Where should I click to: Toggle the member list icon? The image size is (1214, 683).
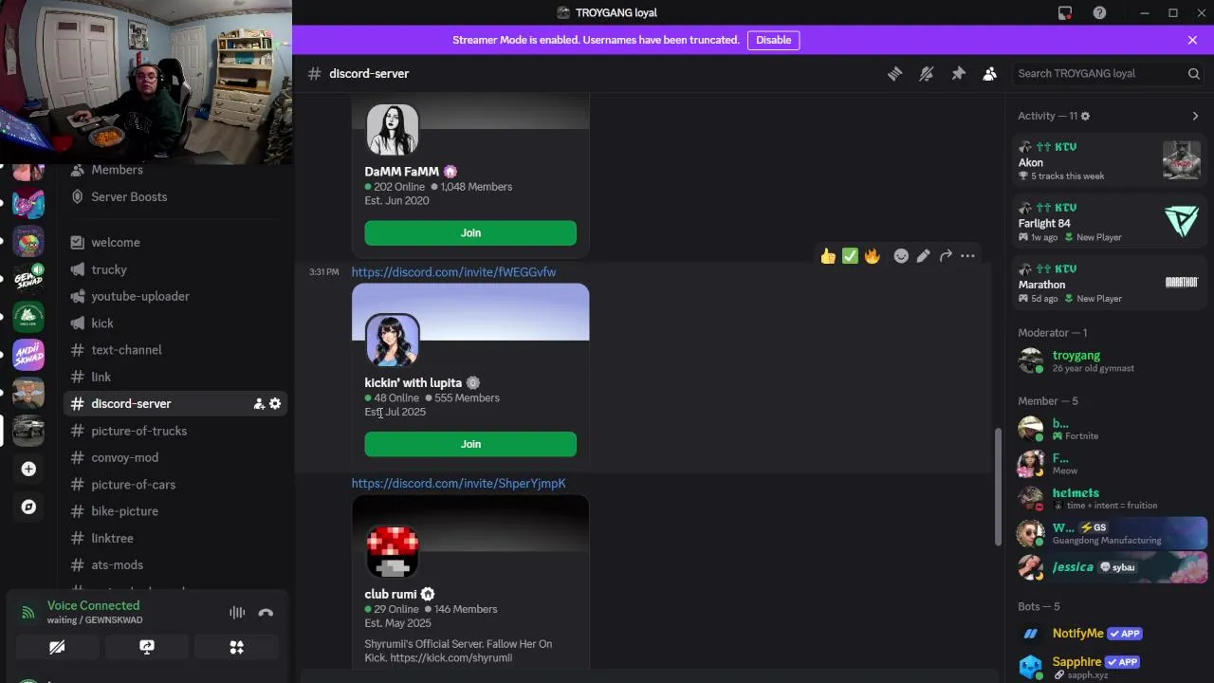pyautogui.click(x=989, y=74)
